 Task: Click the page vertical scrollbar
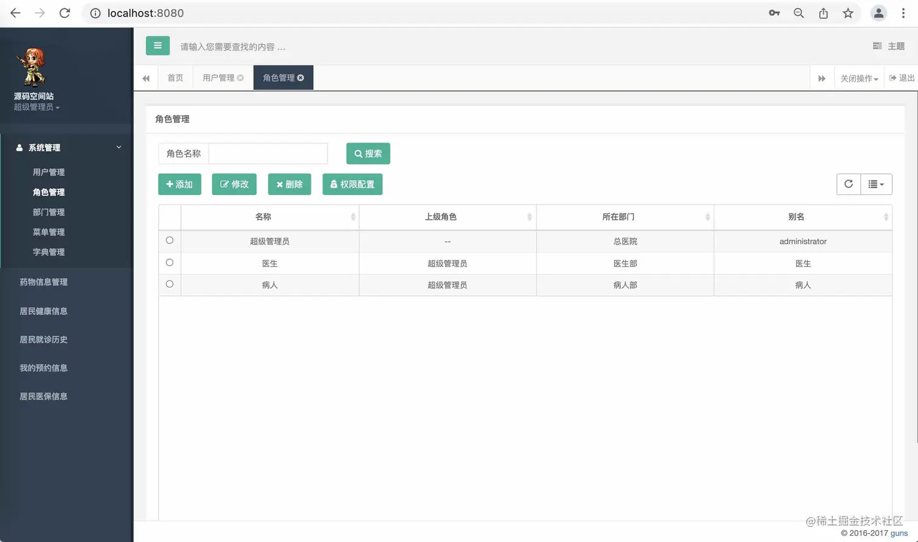pos(916,267)
